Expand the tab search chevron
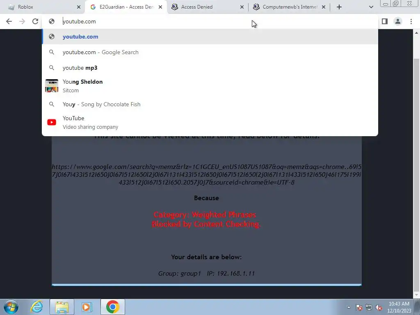The image size is (420, 315). (371, 7)
